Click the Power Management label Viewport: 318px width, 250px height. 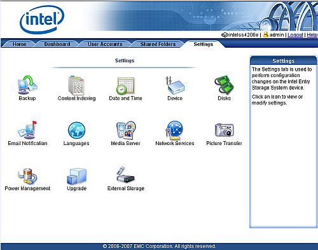pyautogui.click(x=27, y=188)
